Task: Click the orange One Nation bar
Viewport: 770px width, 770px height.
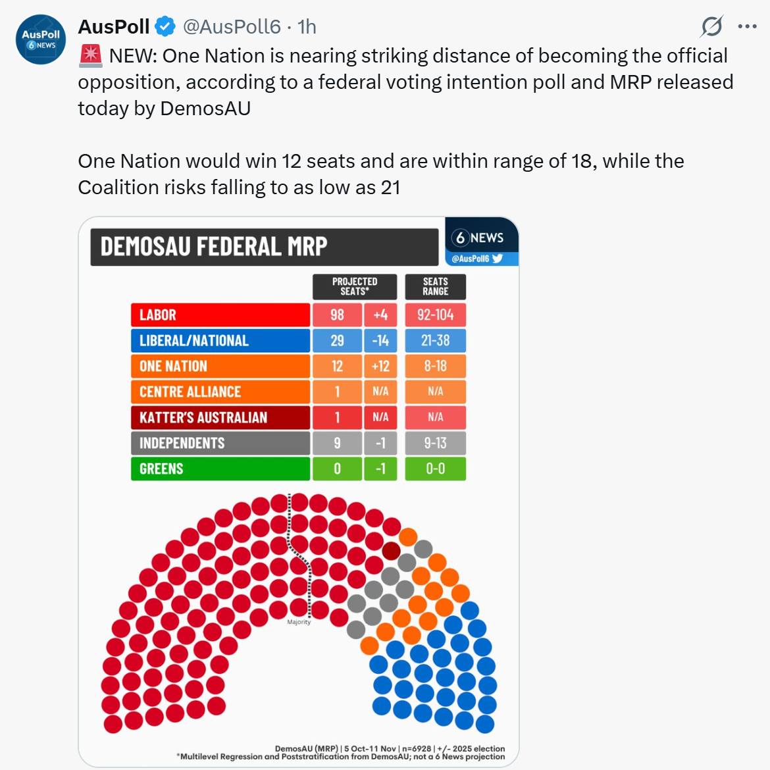Action: point(220,367)
